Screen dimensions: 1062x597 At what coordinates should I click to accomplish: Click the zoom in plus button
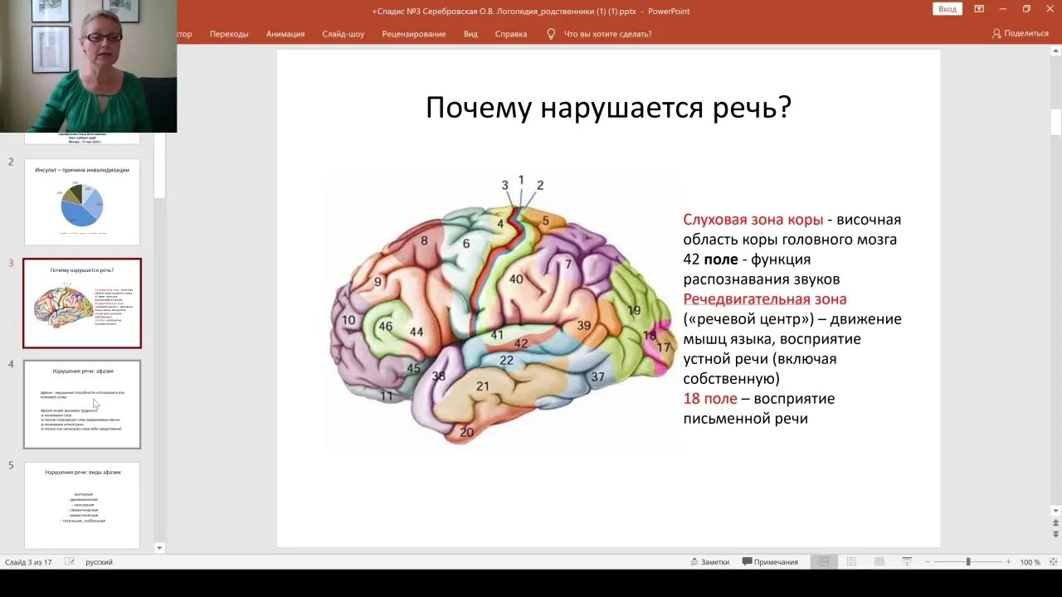(1008, 561)
